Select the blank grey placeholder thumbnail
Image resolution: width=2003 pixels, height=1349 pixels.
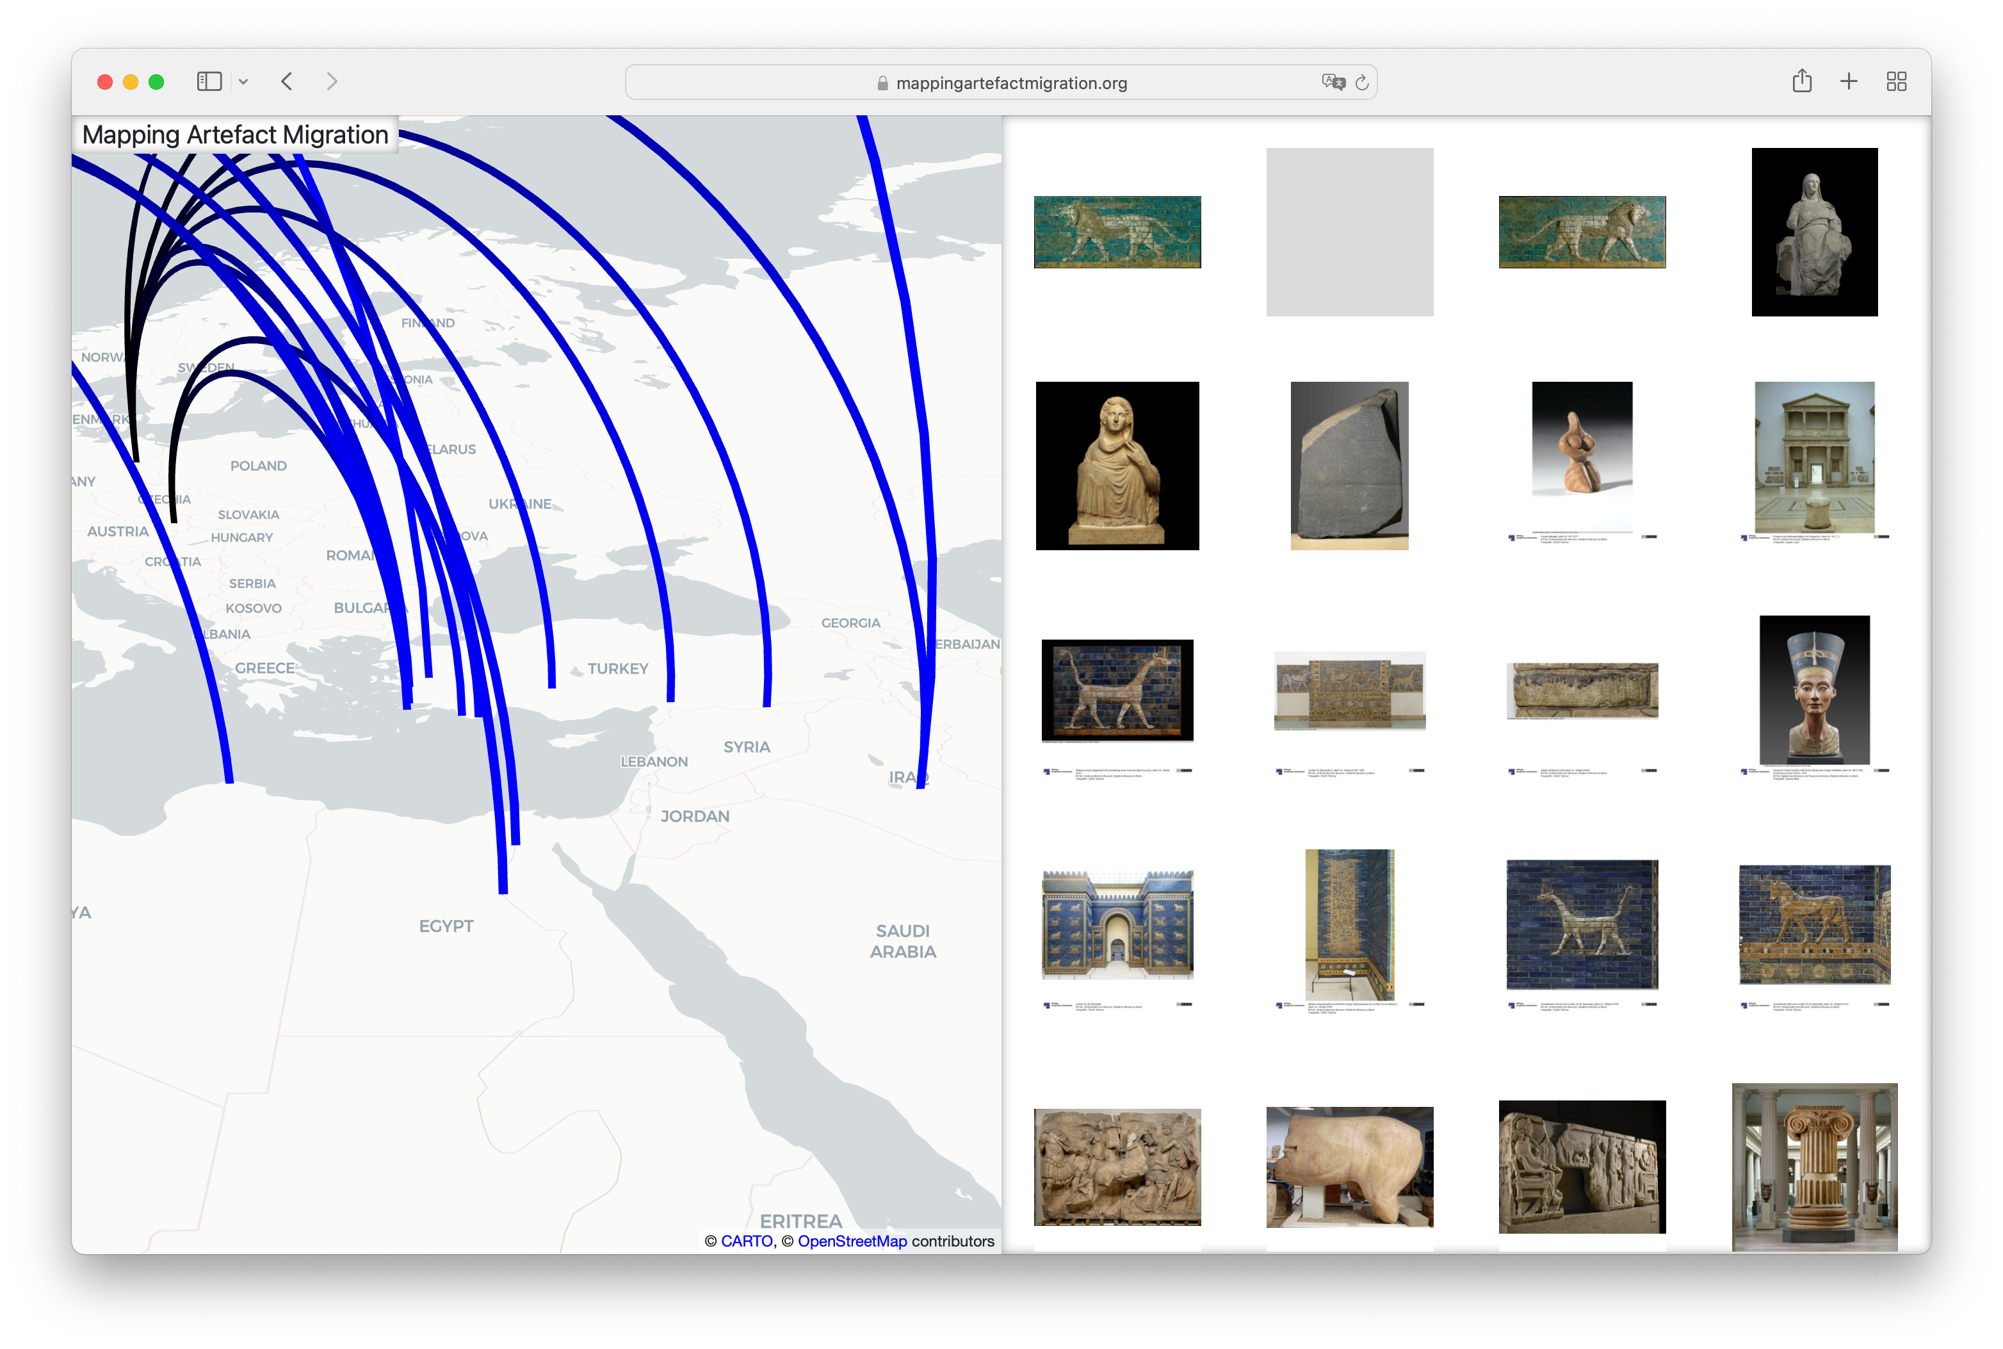tap(1349, 233)
